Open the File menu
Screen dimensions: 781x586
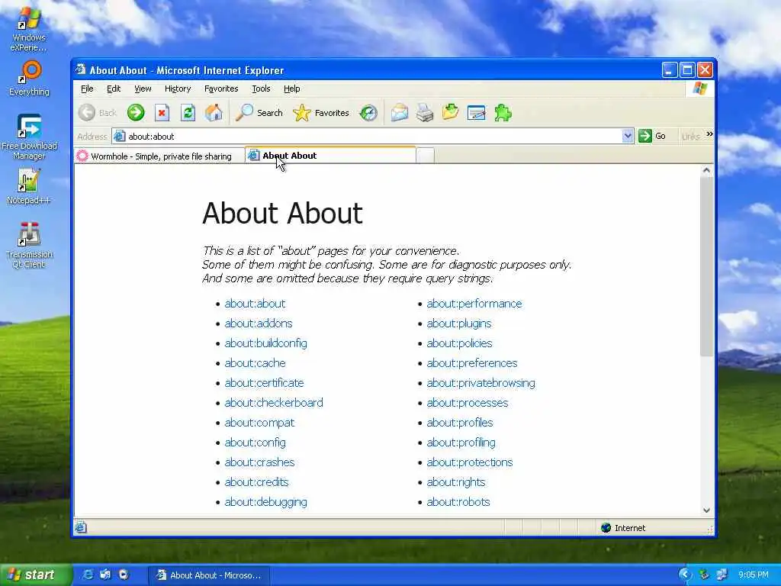[x=87, y=89]
